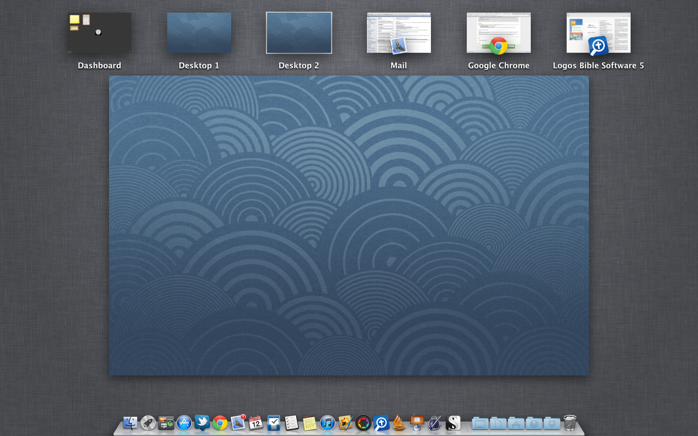The height and width of the screenshot is (436, 698).
Task: Switch to the Dashboard space thumbnail
Action: 99,33
